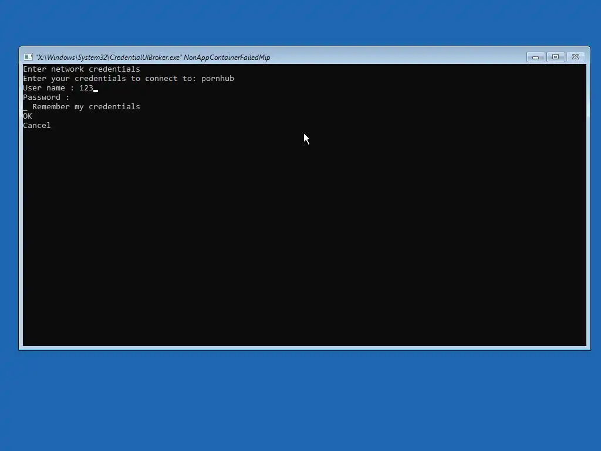Screen dimensions: 601x451
Task: Toggle the Remember my credentials option
Action: pos(82,107)
